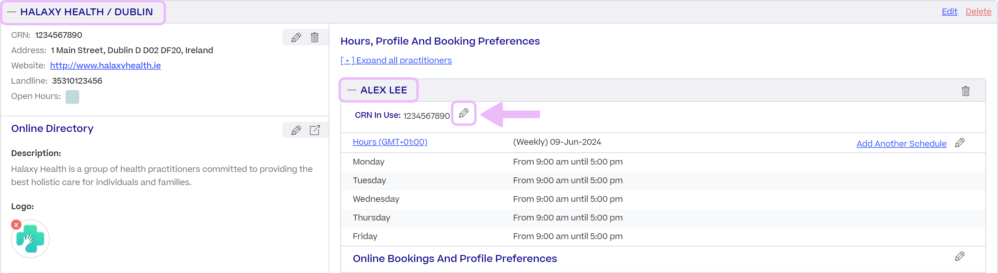Edit Online Directory pencil icon
Viewport: 998px width, 273px height.
(296, 130)
